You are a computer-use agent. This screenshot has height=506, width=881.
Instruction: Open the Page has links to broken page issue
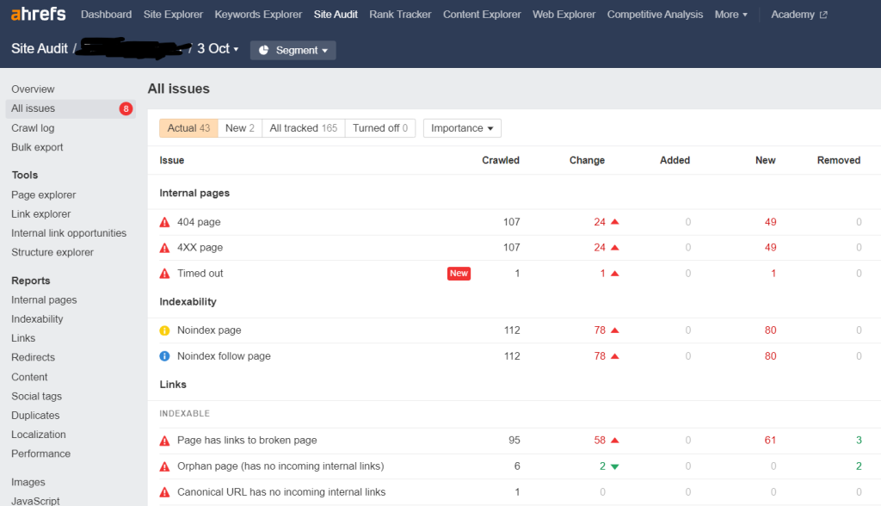pos(247,441)
